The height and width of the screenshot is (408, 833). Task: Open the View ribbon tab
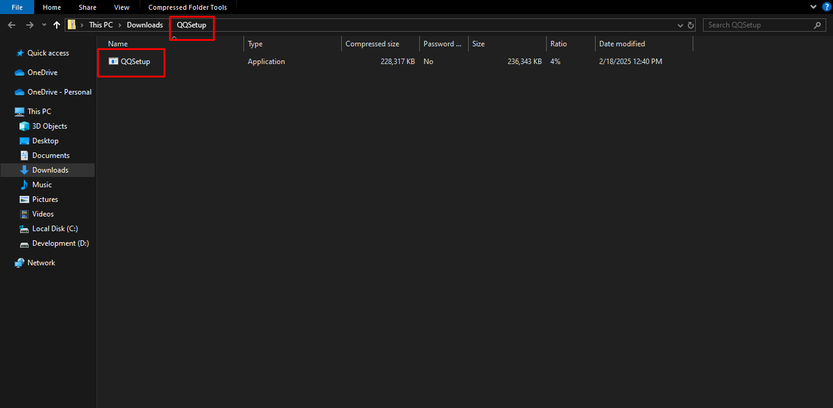point(122,7)
